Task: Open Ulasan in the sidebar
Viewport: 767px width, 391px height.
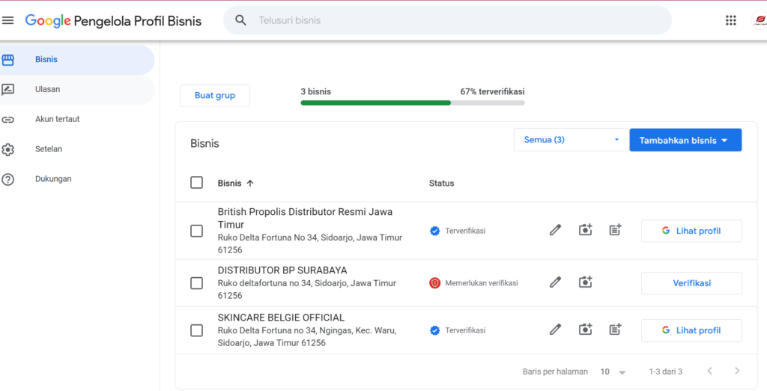Action: click(x=47, y=89)
